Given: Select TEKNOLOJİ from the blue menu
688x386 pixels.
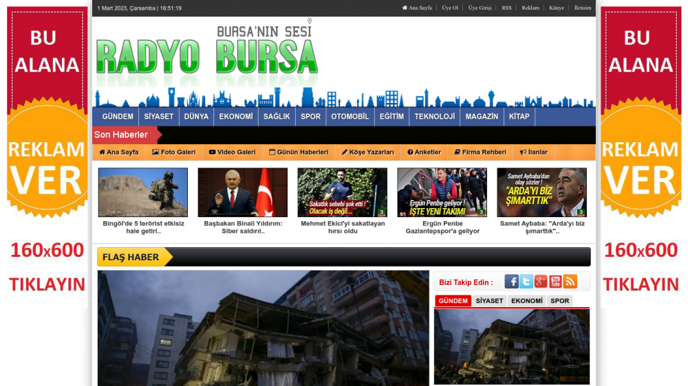Looking at the screenshot, I should (x=434, y=117).
